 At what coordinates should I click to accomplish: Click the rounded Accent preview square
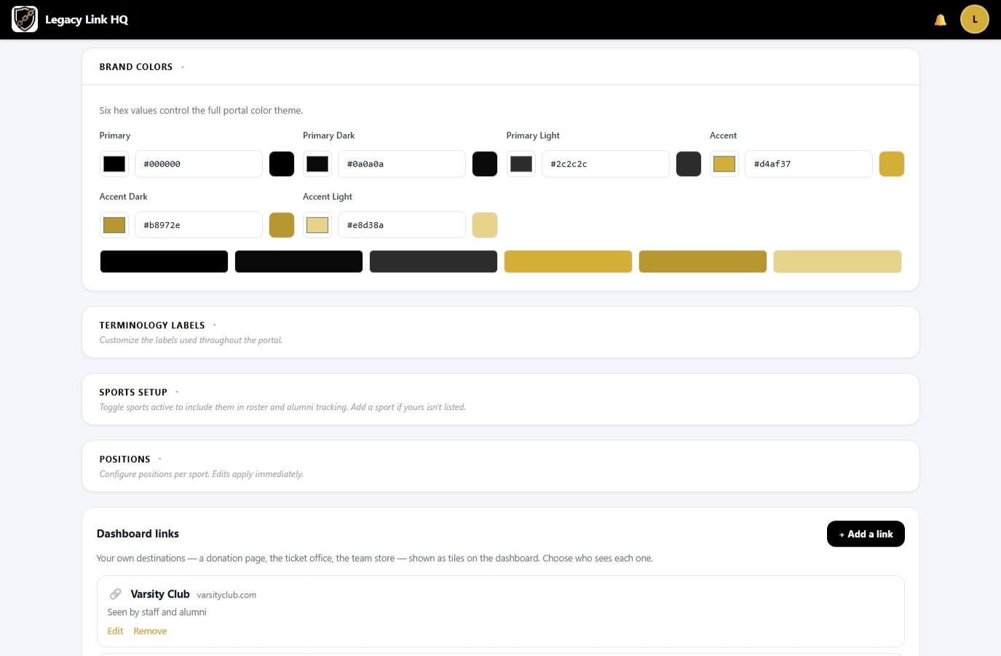(x=892, y=164)
